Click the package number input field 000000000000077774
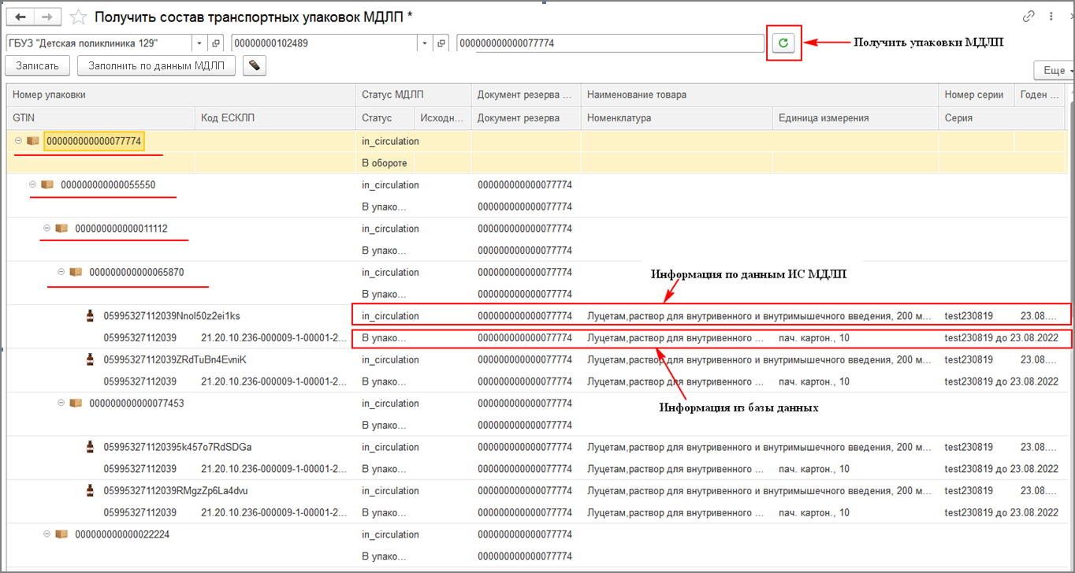Viewport: 1075px width, 573px height. (x=610, y=43)
